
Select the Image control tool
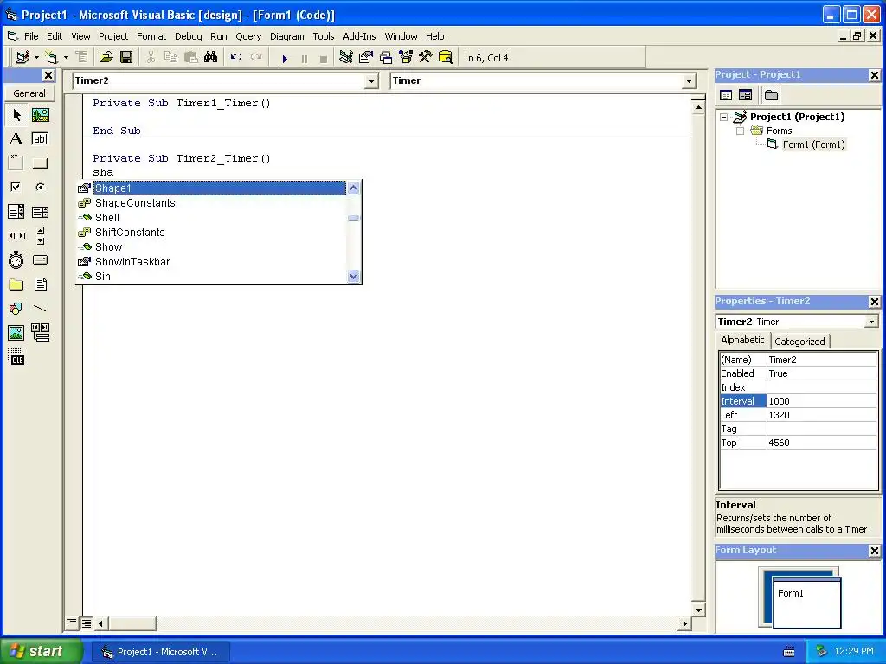16,333
